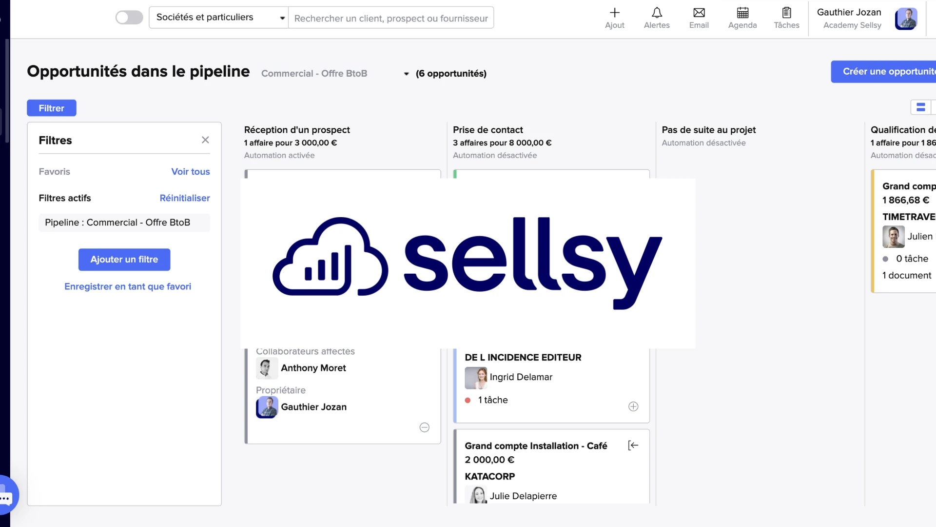Collapse the Grand compte Installation card arrow

pyautogui.click(x=633, y=445)
